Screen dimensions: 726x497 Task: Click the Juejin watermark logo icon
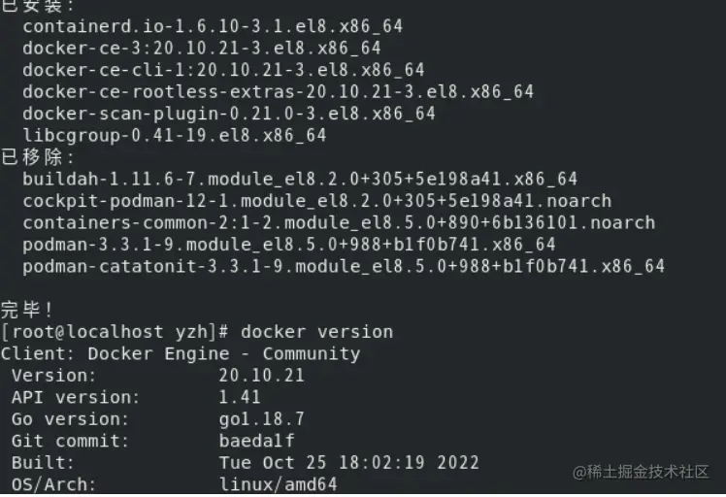click(x=580, y=472)
